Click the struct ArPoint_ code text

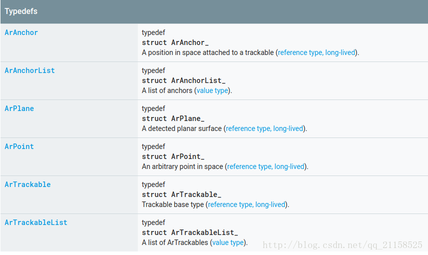(x=173, y=156)
